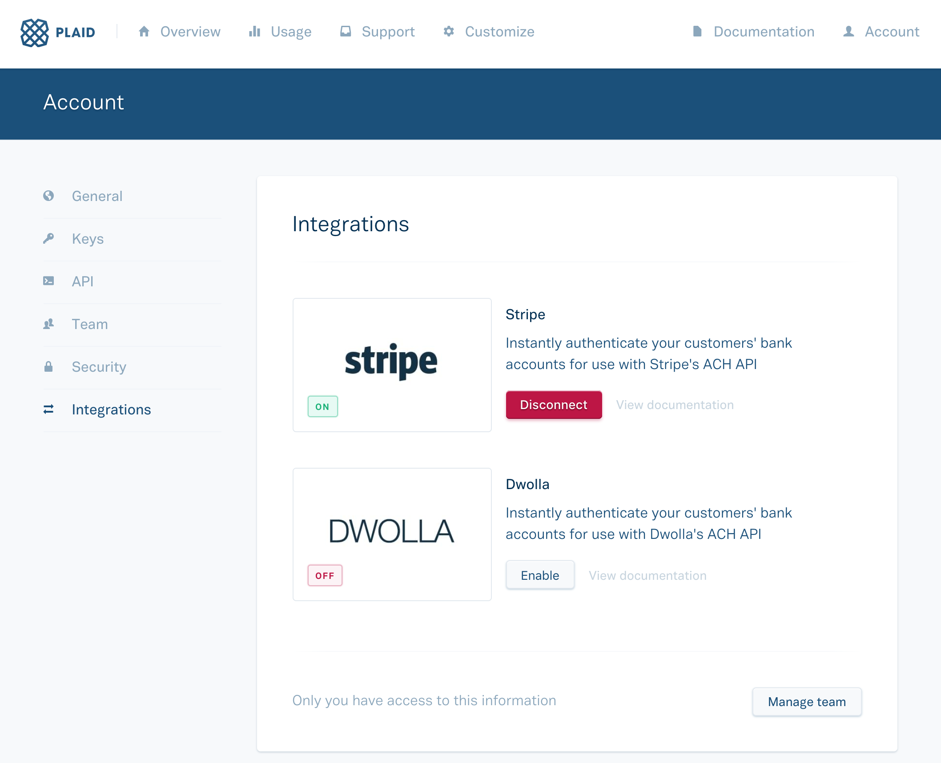
Task: Select Security in the sidebar
Action: point(132,367)
